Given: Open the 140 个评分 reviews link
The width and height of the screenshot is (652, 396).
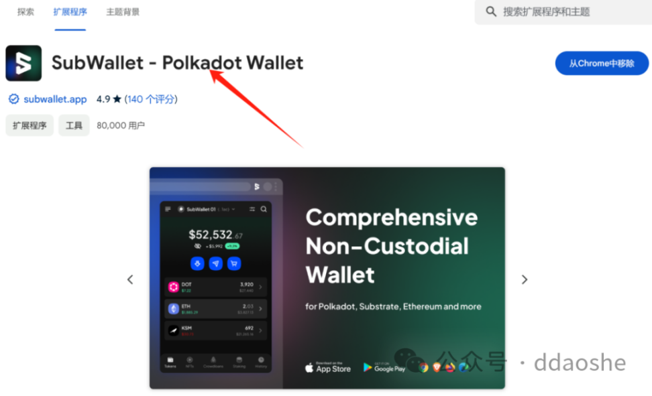Looking at the screenshot, I should [151, 99].
